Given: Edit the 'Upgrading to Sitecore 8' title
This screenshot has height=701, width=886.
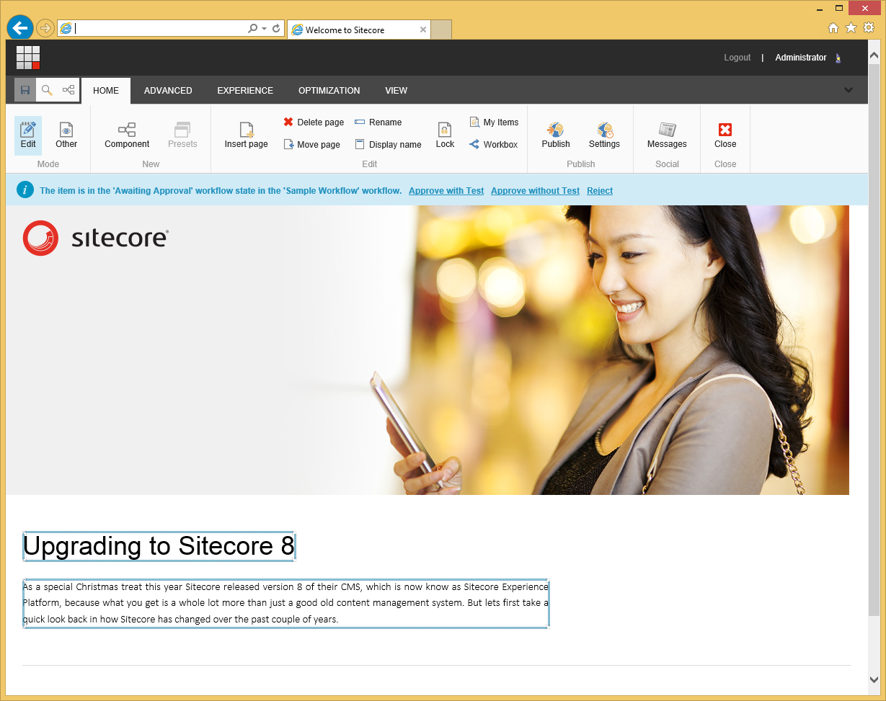Looking at the screenshot, I should tap(159, 546).
